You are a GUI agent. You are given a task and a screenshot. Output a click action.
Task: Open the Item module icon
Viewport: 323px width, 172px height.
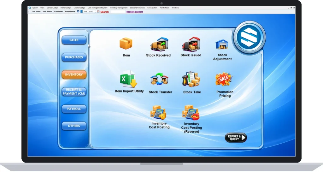(x=126, y=44)
